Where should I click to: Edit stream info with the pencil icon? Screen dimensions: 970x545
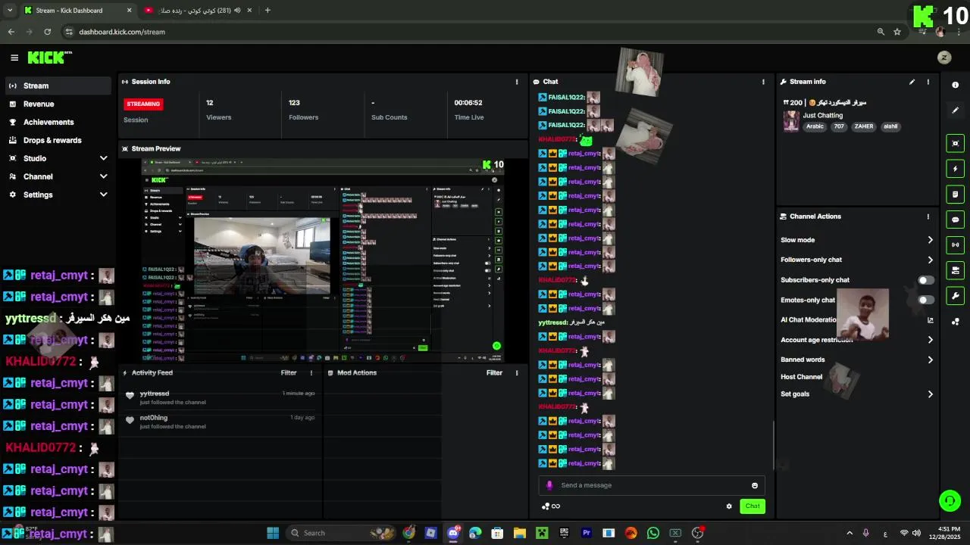912,82
